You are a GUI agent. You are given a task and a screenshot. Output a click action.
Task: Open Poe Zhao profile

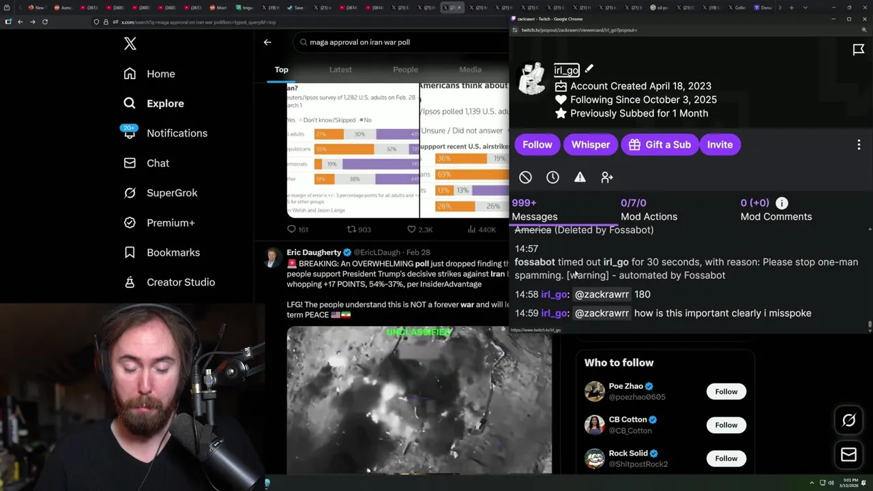[625, 386]
